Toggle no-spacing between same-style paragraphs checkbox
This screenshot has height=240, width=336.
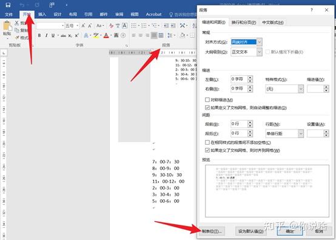(x=207, y=142)
